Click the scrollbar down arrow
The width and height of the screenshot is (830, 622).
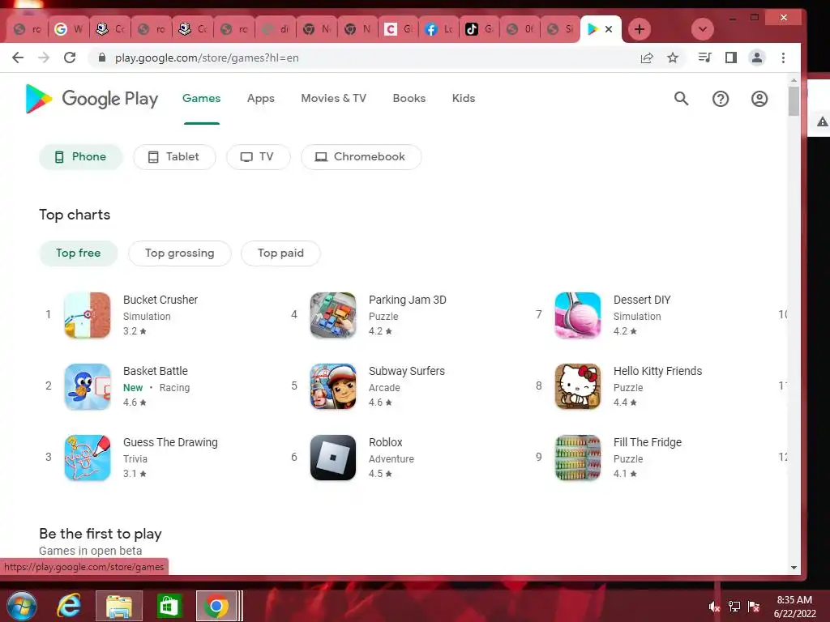click(x=794, y=568)
